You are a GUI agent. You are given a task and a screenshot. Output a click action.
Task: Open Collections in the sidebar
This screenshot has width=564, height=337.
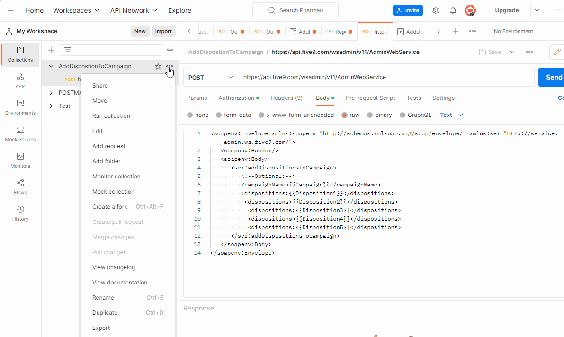click(x=20, y=55)
